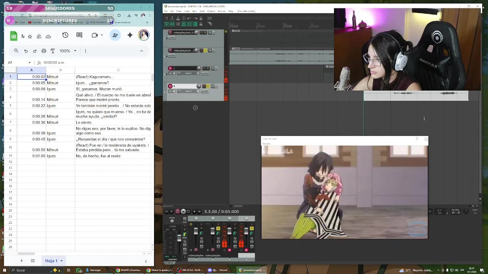Toggle snap in REAPER toolbar
The width and height of the screenshot is (488, 274).
195,24
